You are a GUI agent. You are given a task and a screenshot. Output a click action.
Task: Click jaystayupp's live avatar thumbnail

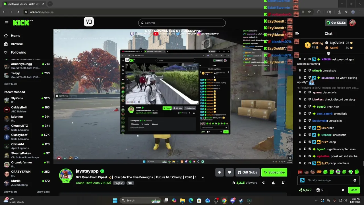66,175
